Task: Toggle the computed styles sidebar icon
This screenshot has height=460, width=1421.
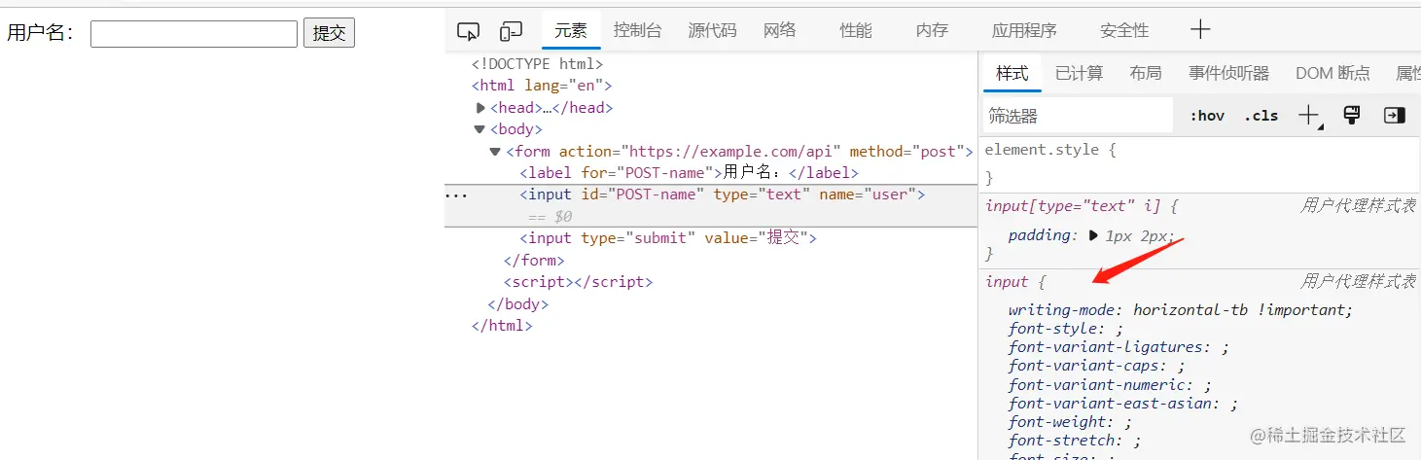Action: (1395, 115)
